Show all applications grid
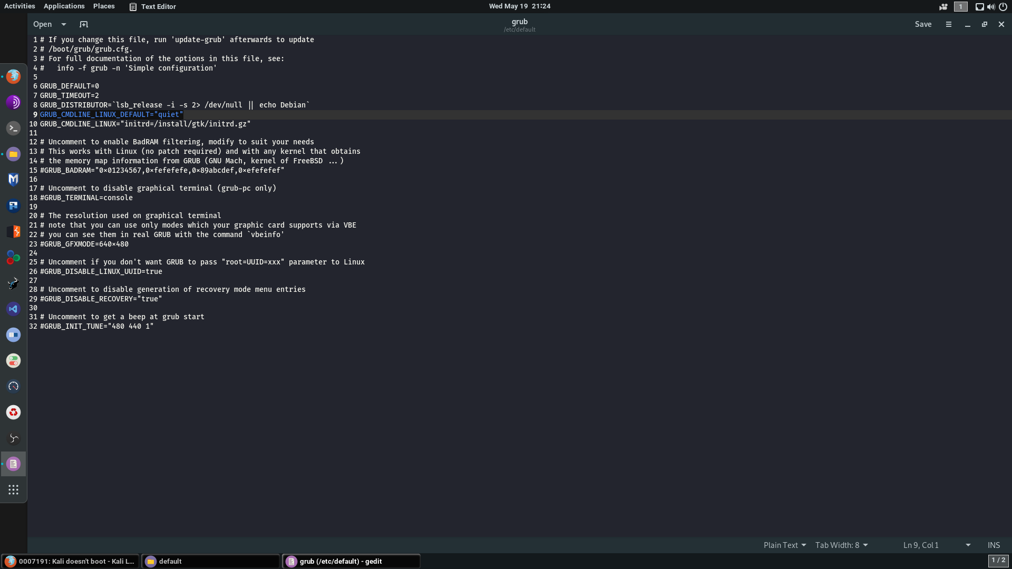 click(x=13, y=489)
